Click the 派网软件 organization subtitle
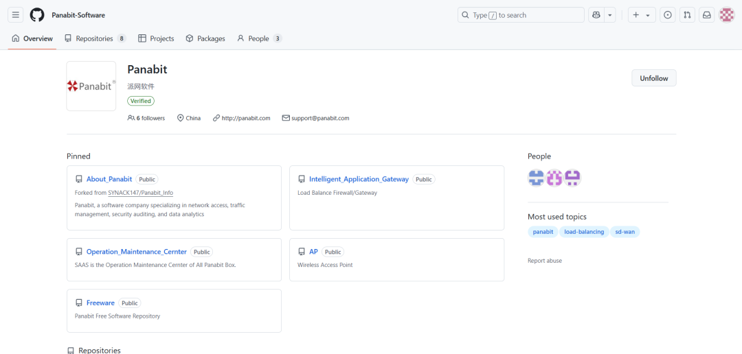 [x=141, y=86]
